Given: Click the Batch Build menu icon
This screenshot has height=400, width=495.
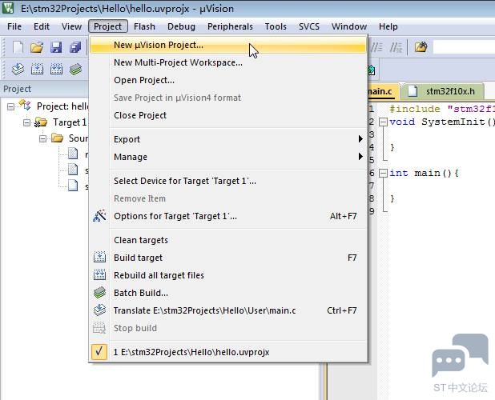Looking at the screenshot, I should [99, 293].
